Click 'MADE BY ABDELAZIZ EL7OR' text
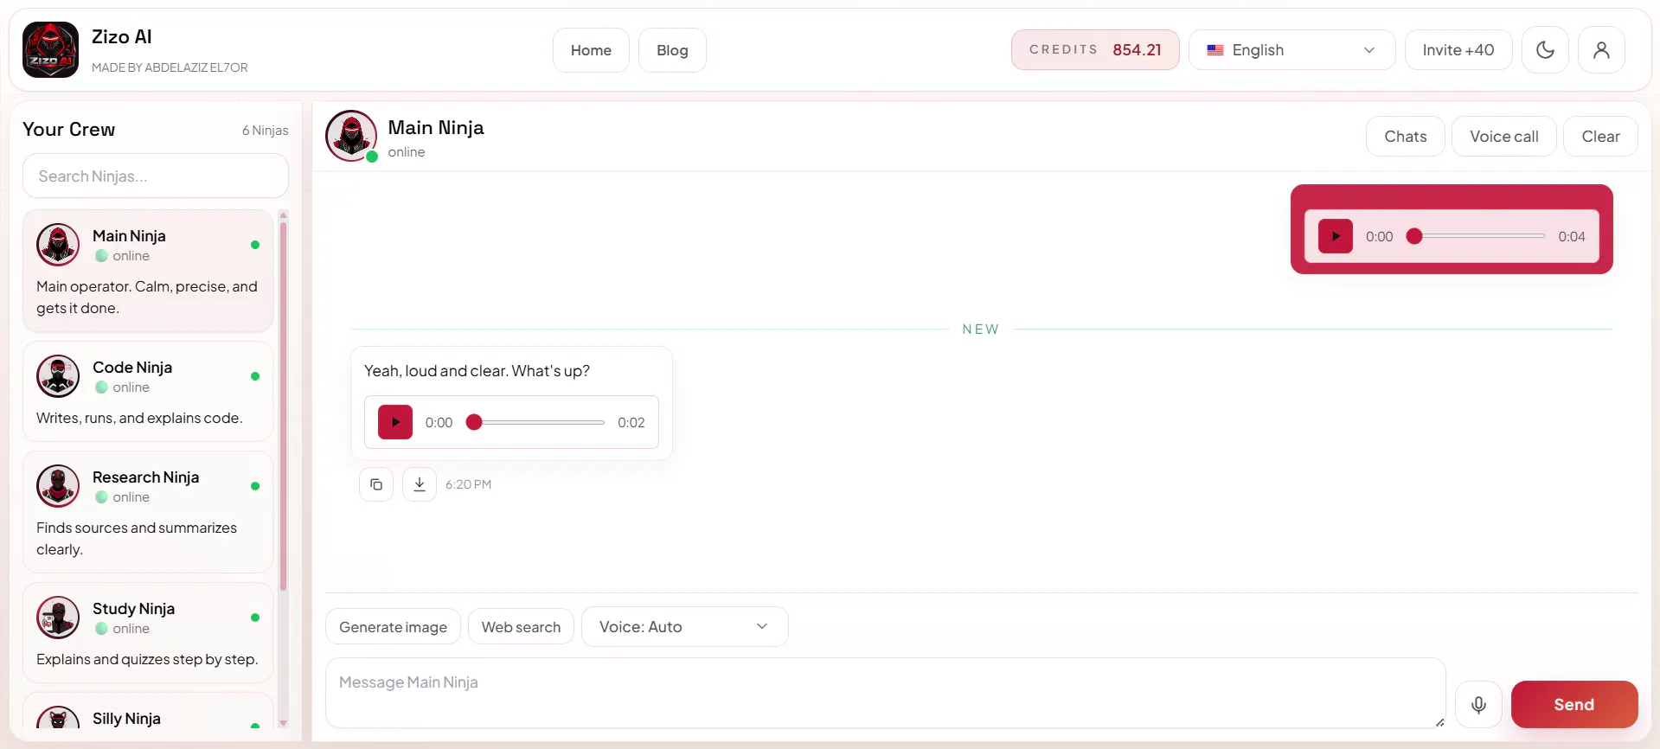The width and height of the screenshot is (1660, 749). [x=170, y=67]
